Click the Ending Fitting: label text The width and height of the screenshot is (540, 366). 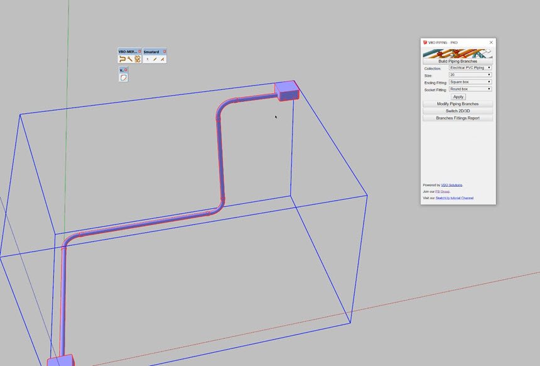tap(435, 83)
